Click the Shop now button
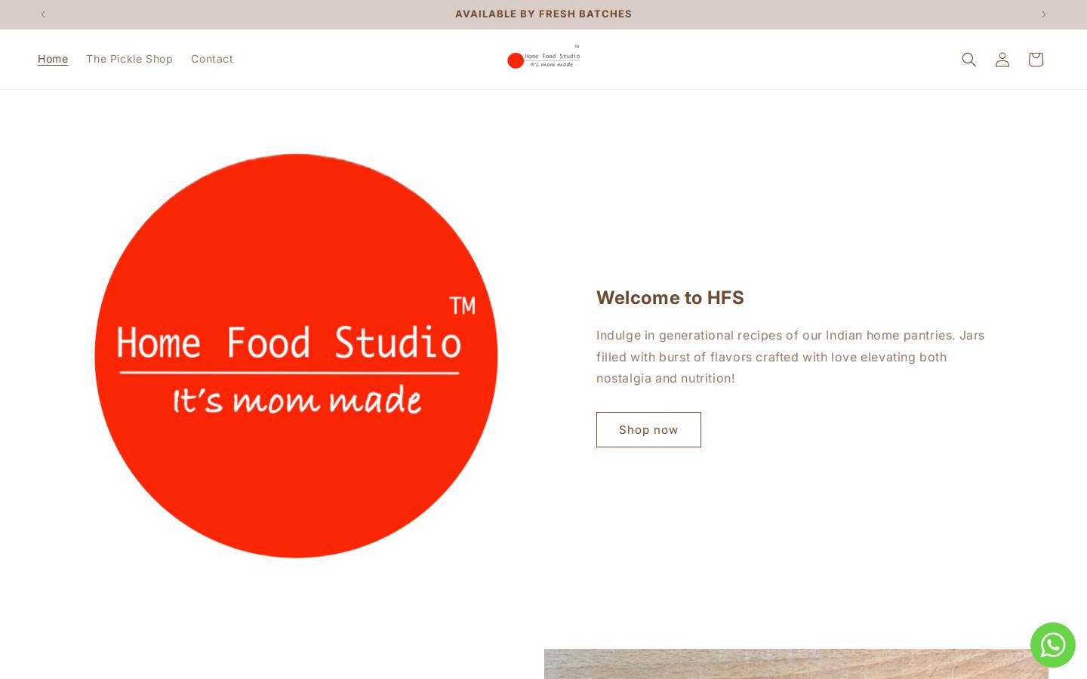Screen dimensions: 1087x679 (648, 429)
